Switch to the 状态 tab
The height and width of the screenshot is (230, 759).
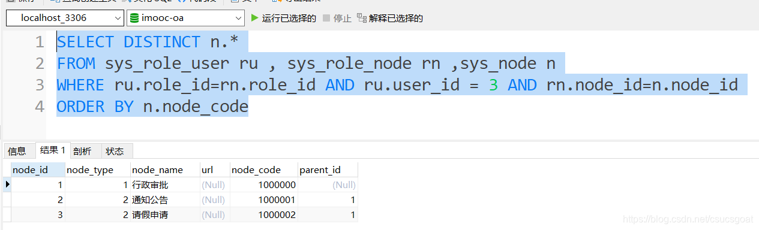115,151
